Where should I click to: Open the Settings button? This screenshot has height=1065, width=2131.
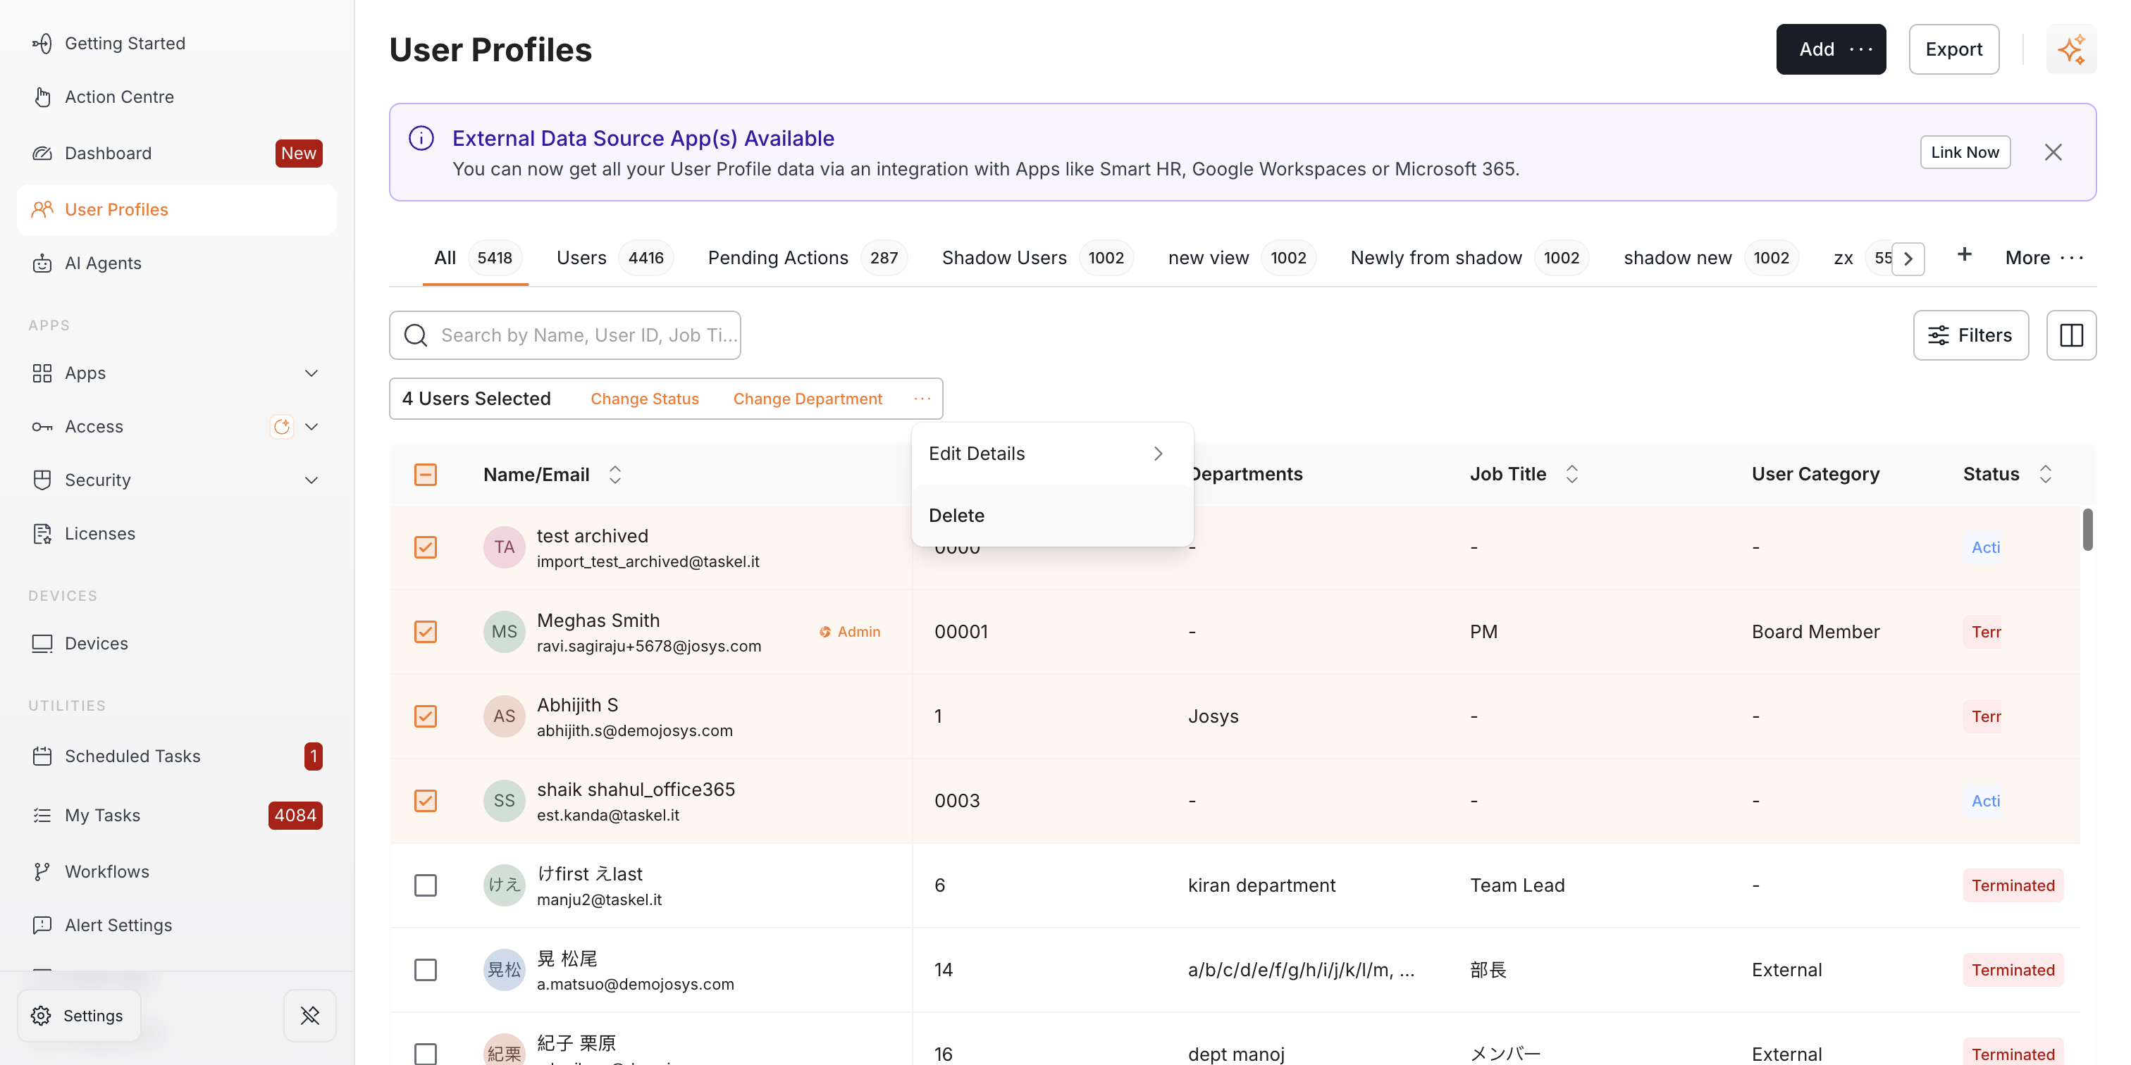click(x=79, y=1016)
